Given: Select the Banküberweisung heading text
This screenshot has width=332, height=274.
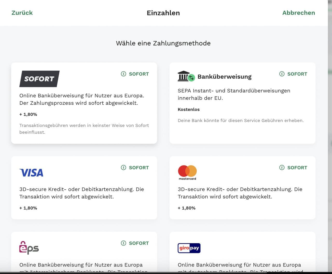Looking at the screenshot, I should click(224, 77).
